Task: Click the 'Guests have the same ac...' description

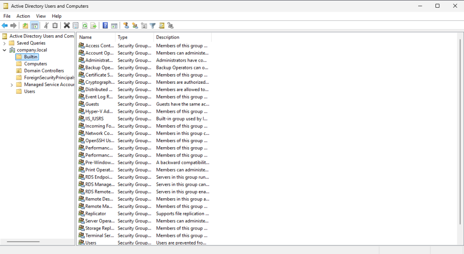Action: [x=183, y=104]
